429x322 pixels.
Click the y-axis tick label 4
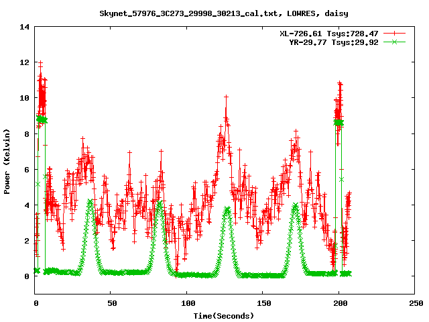click(27, 205)
